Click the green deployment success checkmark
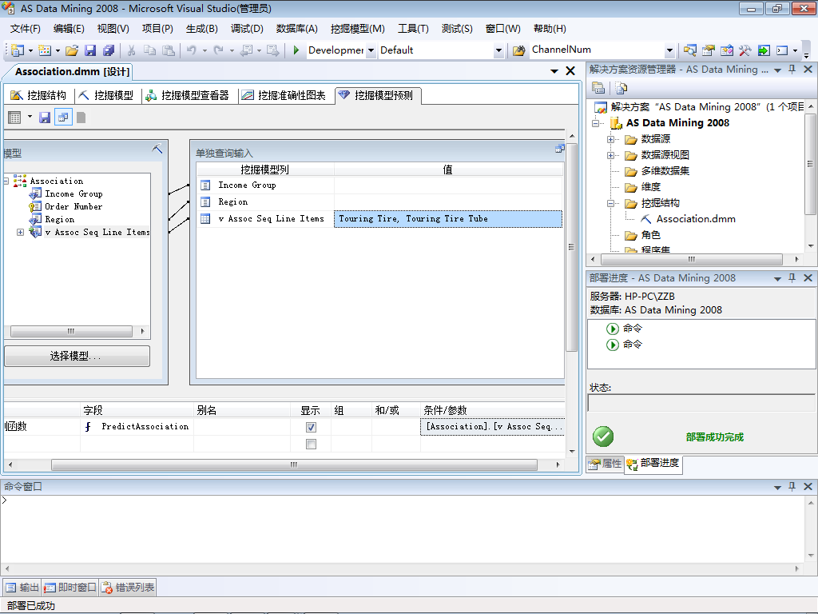This screenshot has height=614, width=818. coord(603,437)
